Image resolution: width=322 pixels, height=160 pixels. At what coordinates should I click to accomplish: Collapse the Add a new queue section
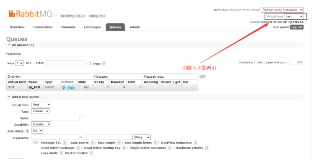point(23,97)
